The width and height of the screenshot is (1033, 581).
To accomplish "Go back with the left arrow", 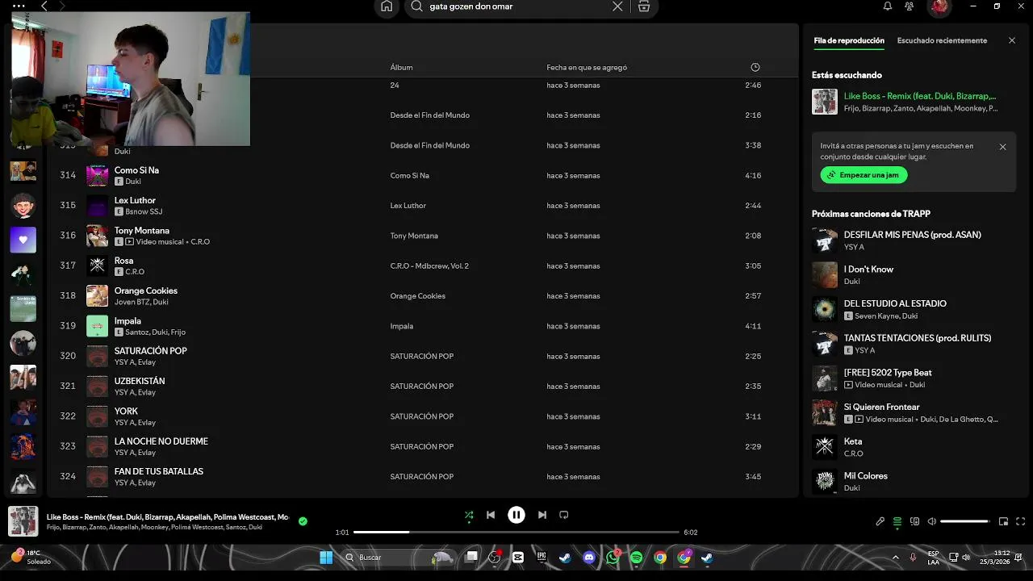I will pos(44,6).
